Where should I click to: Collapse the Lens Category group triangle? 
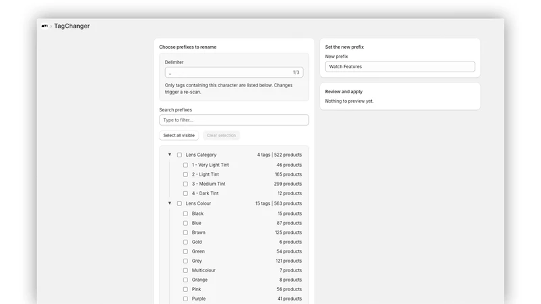(x=170, y=155)
